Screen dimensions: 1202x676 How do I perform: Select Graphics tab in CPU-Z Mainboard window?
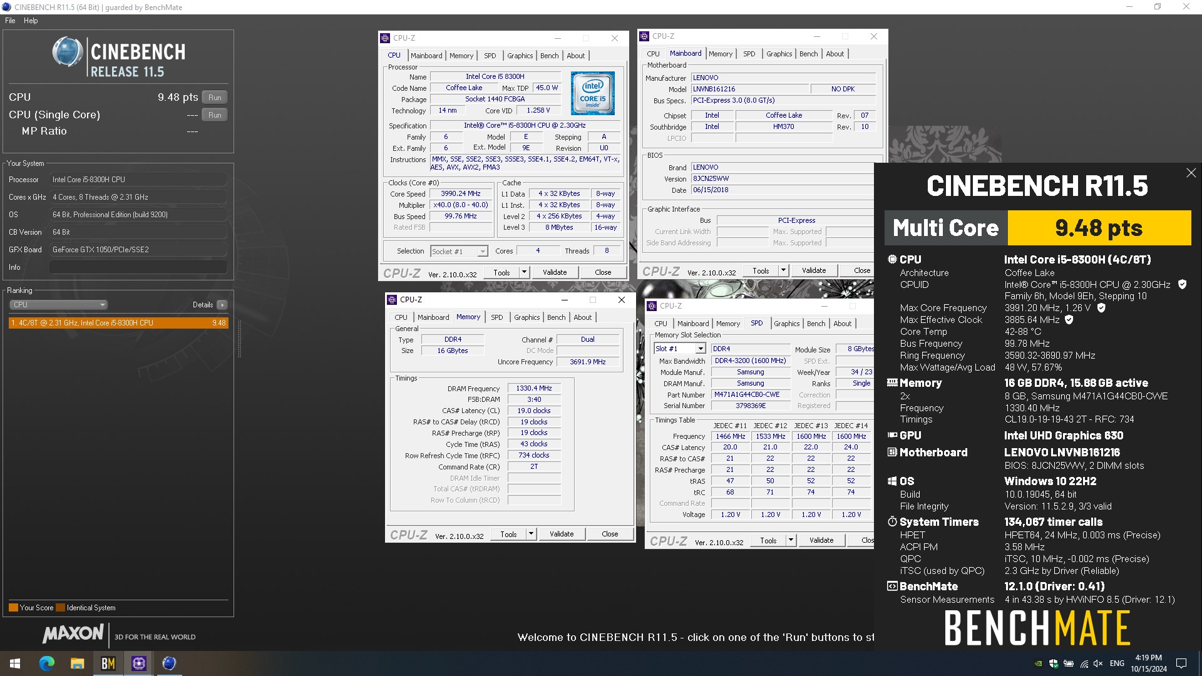coord(779,54)
